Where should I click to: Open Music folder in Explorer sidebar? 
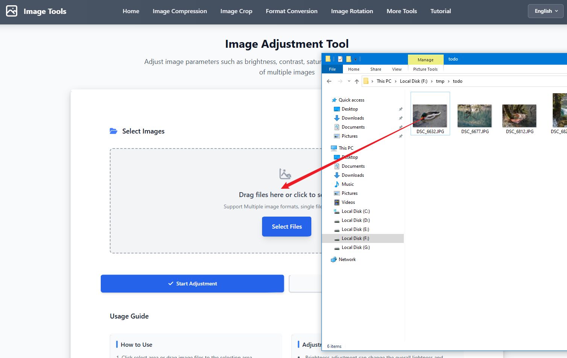click(x=344, y=184)
